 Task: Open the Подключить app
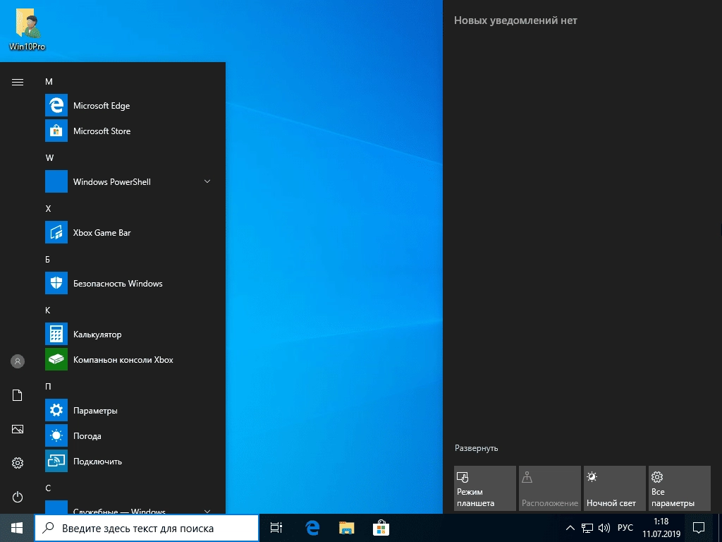(128, 461)
